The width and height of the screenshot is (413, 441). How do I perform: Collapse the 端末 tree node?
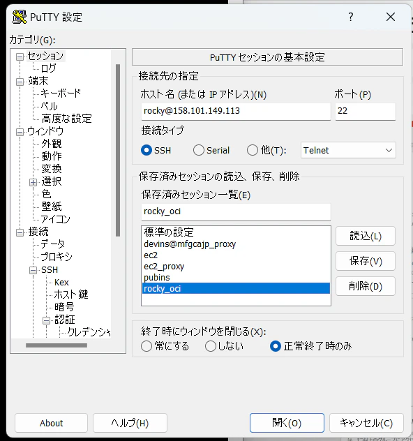pyautogui.click(x=20, y=82)
